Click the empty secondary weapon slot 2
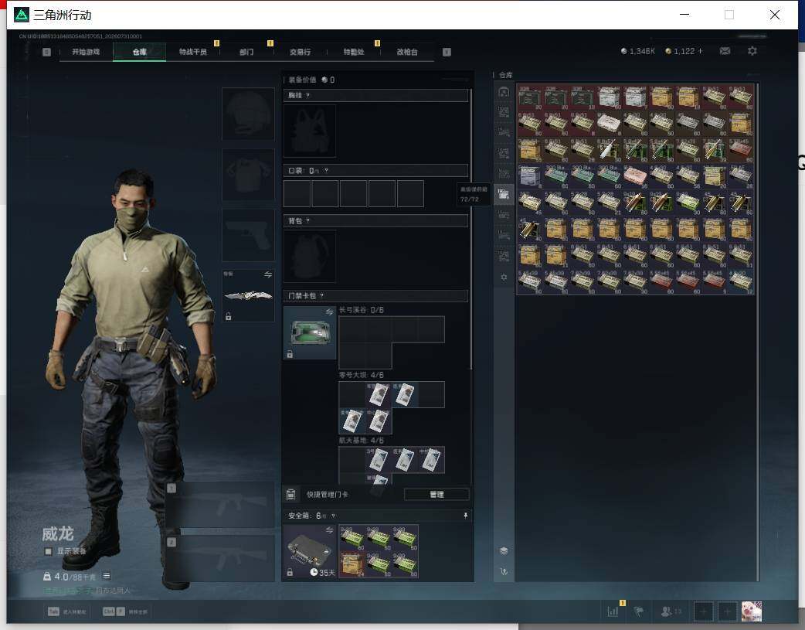The height and width of the screenshot is (630, 805). coord(221,559)
